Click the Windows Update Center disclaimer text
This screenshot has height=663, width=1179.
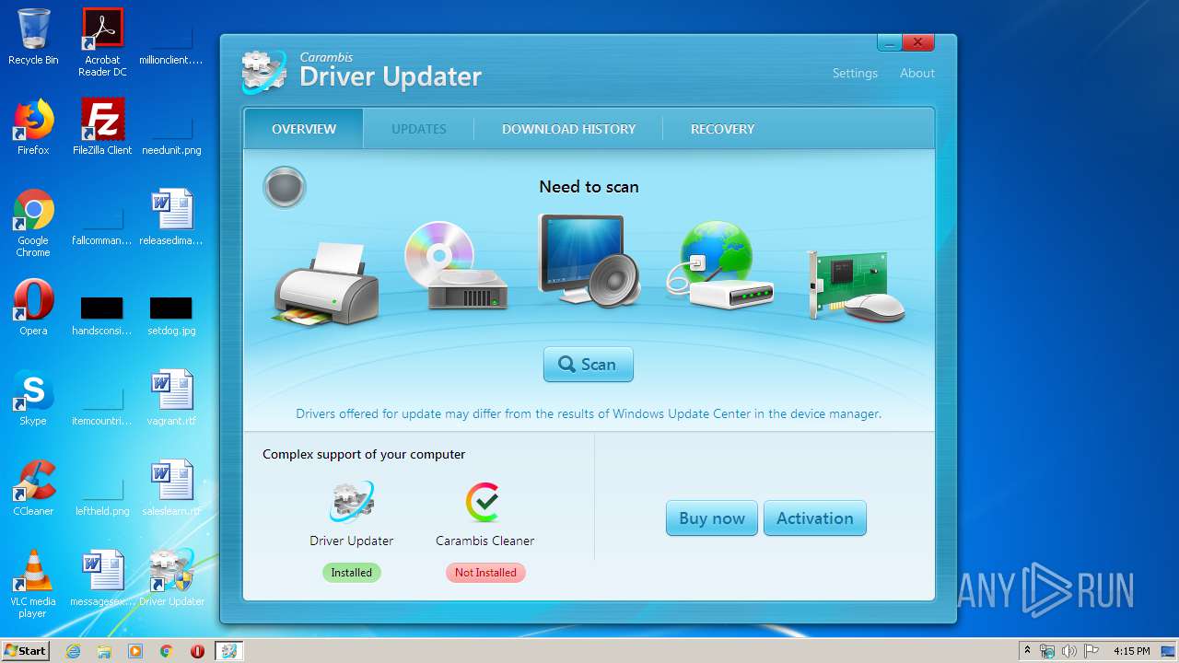(589, 413)
